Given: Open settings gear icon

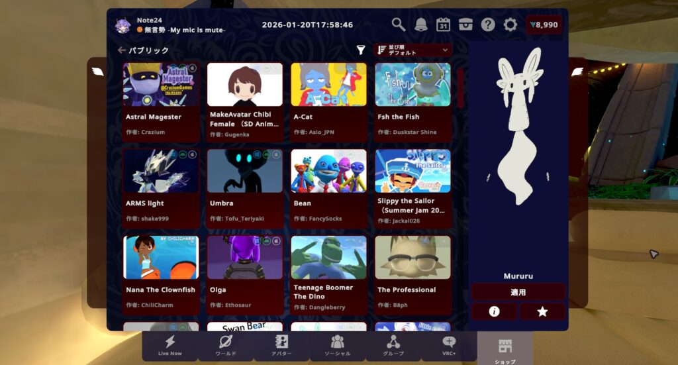Looking at the screenshot, I should (510, 25).
